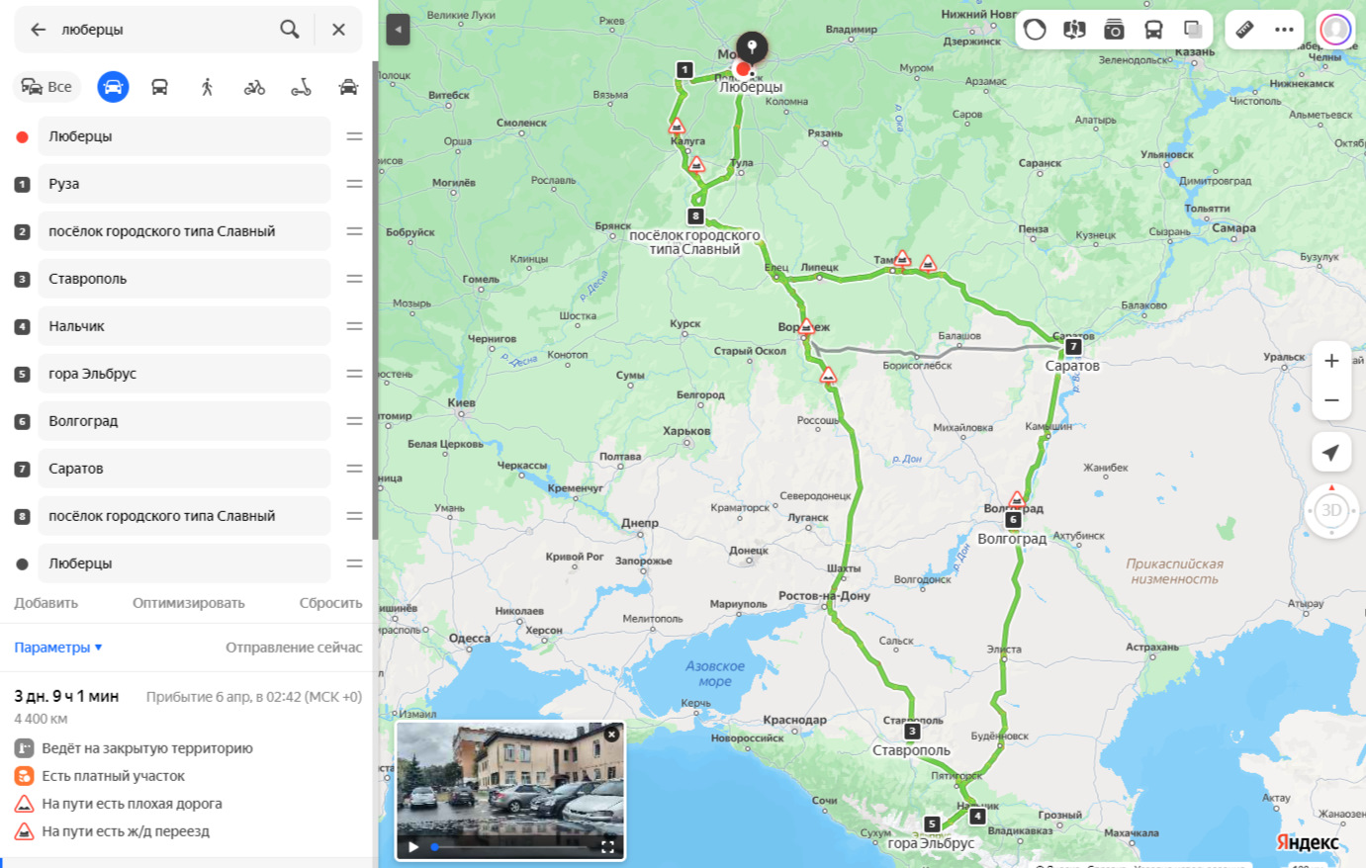Image resolution: width=1366 pixels, height=868 pixels.
Task: Edit waypoint 6 Волгоград field
Action: [184, 421]
